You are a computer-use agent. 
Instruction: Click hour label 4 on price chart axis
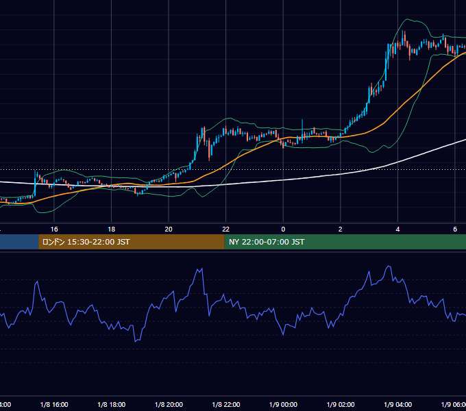point(397,229)
